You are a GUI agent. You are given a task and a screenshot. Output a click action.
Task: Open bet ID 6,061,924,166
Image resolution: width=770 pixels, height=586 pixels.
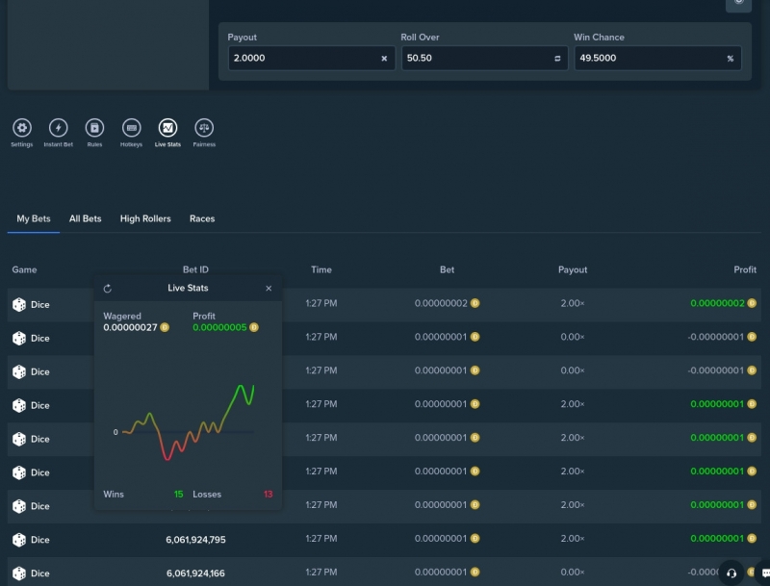pyautogui.click(x=195, y=573)
